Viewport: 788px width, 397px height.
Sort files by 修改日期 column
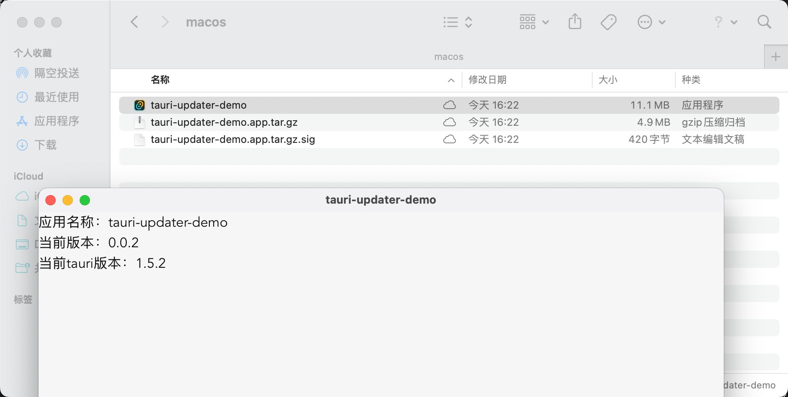click(x=487, y=80)
